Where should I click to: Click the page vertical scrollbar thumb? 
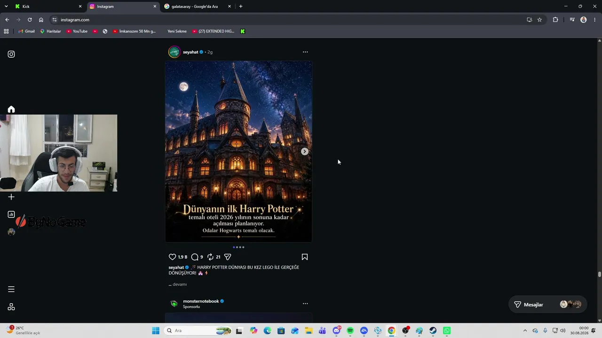(599, 275)
